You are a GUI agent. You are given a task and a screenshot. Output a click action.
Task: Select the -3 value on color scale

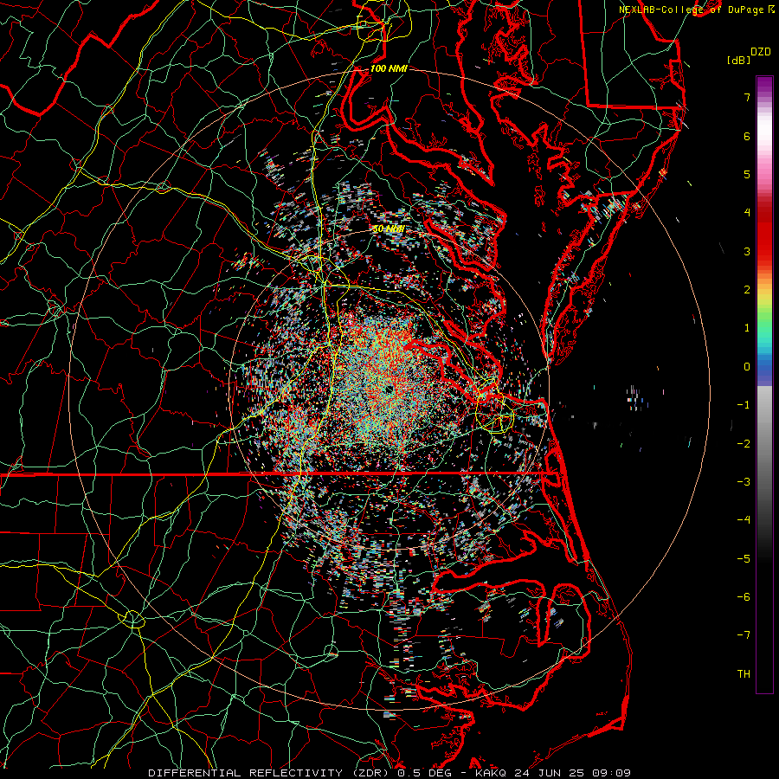point(744,482)
